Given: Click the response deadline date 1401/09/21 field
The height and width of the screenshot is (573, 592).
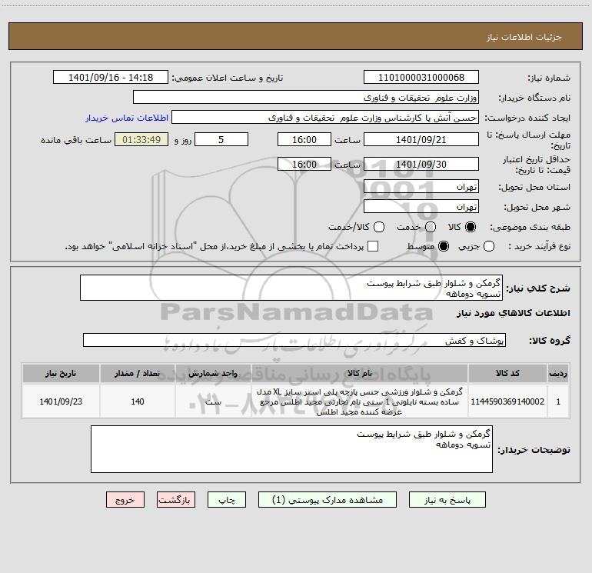Looking at the screenshot, I should [x=421, y=139].
